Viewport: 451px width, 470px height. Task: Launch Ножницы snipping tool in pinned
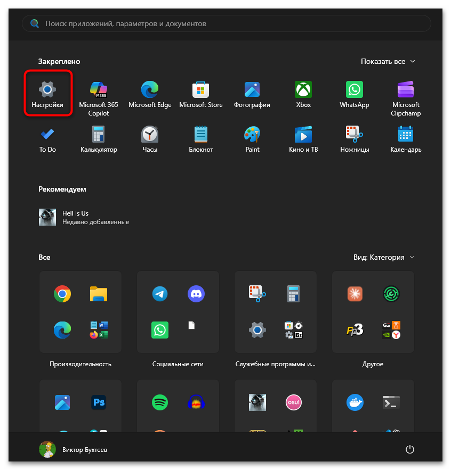click(355, 139)
